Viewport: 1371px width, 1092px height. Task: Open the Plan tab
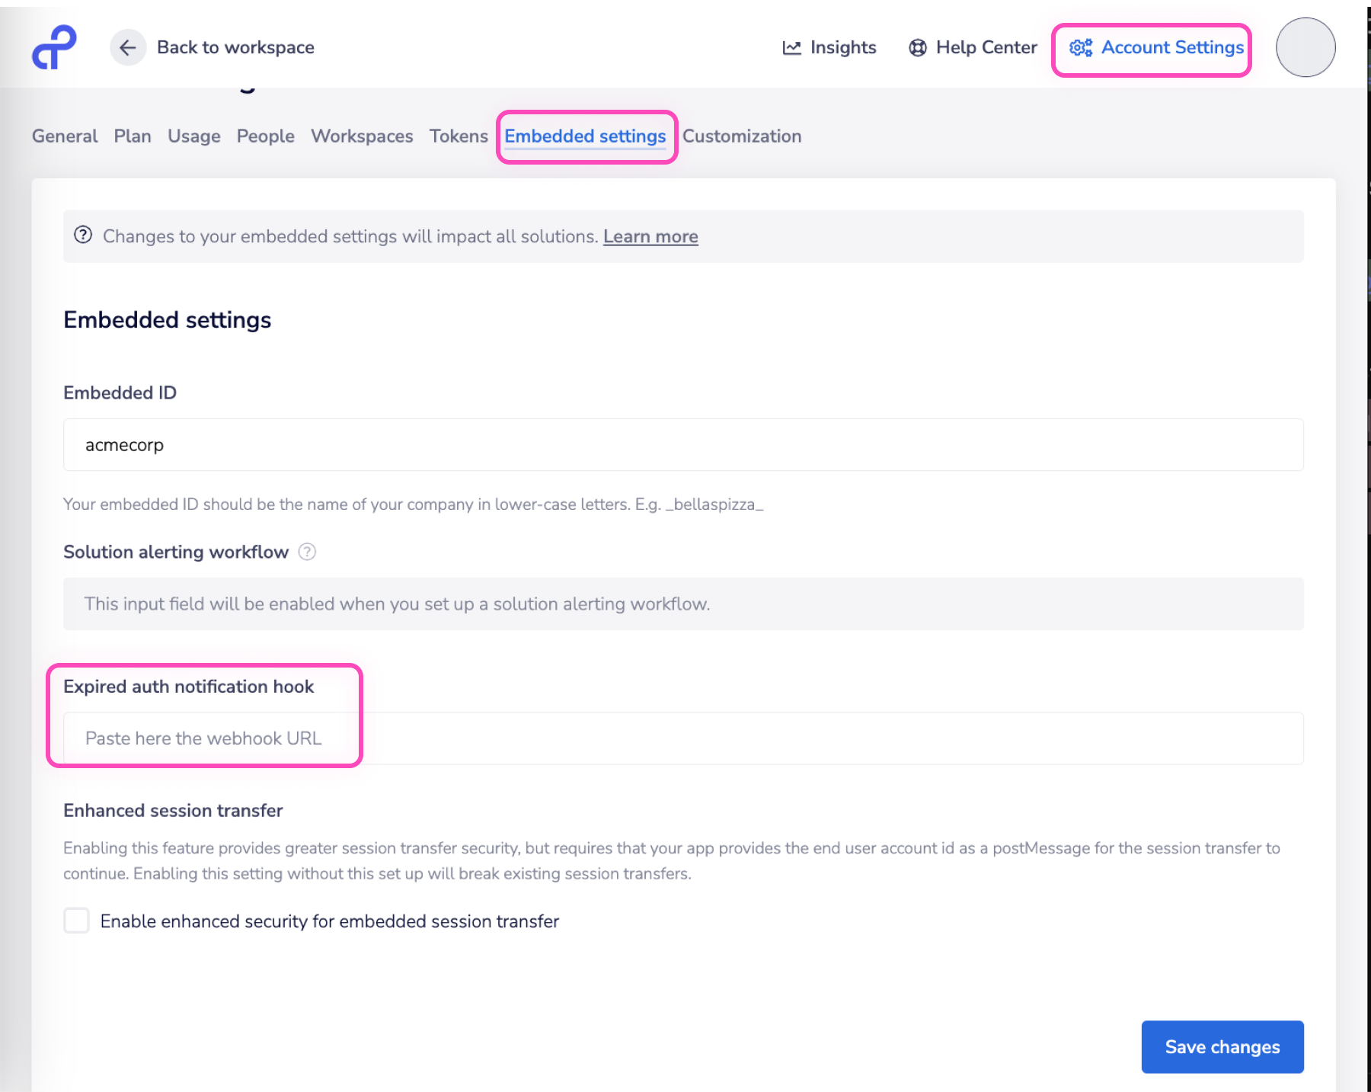click(133, 136)
